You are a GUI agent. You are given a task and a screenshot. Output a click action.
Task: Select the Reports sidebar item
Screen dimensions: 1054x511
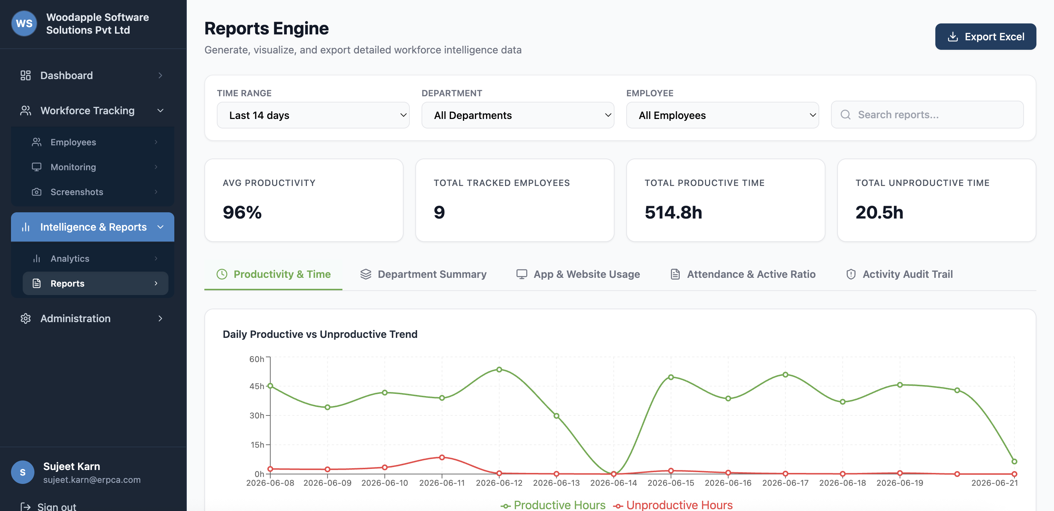[x=95, y=283]
